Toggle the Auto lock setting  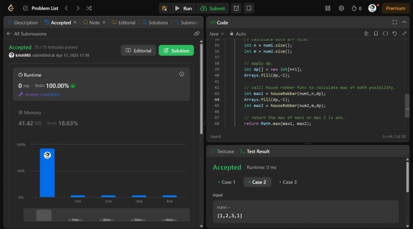click(x=238, y=34)
